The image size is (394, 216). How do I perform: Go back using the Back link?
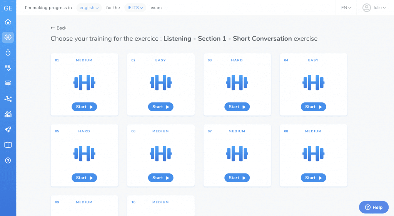click(58, 28)
